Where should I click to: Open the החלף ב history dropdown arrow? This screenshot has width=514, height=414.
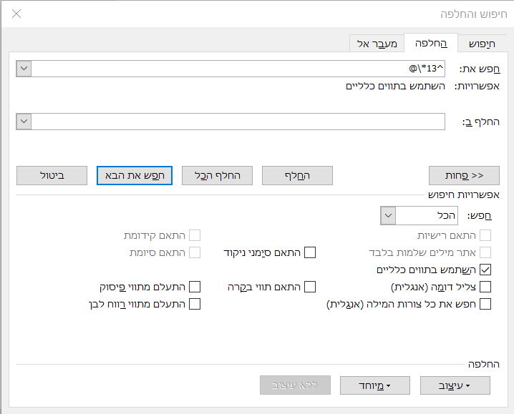(x=24, y=122)
